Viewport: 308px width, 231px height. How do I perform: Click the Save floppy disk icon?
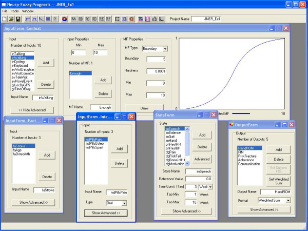(x=18, y=19)
